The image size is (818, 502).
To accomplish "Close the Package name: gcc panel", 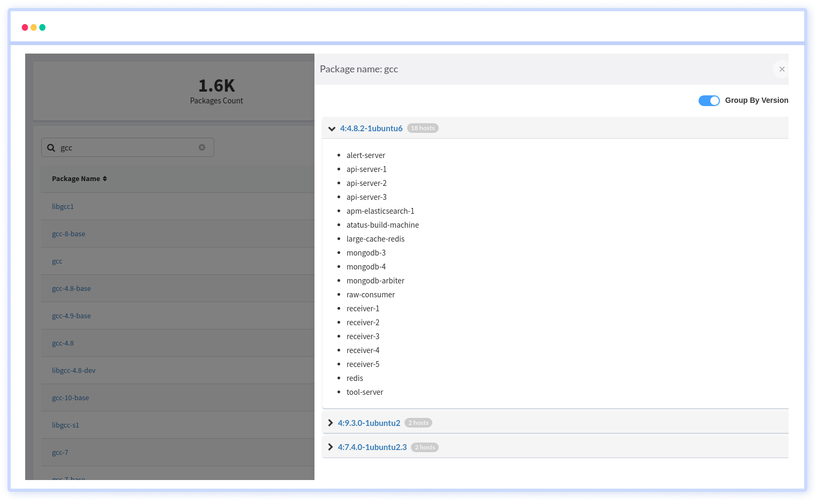I will click(782, 69).
